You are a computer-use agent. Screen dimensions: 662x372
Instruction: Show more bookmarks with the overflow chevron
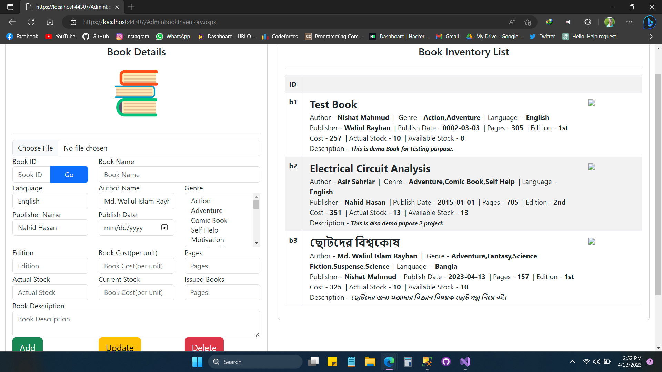click(651, 36)
